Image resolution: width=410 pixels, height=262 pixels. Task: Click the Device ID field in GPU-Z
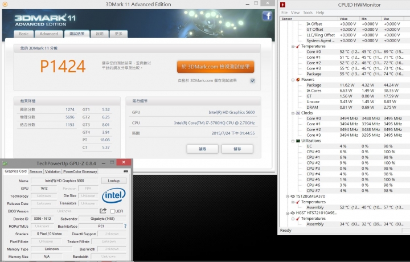click(x=43, y=219)
